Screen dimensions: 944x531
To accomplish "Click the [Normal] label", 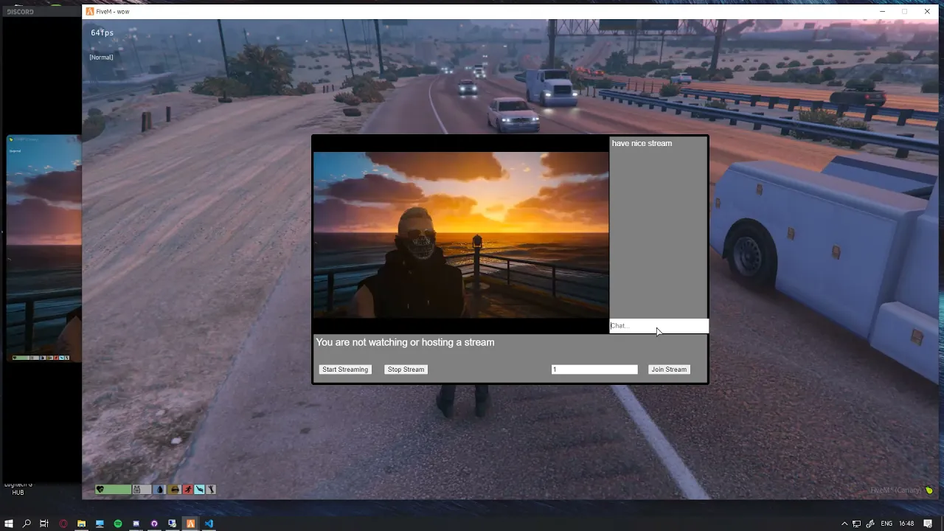I will pos(101,58).
